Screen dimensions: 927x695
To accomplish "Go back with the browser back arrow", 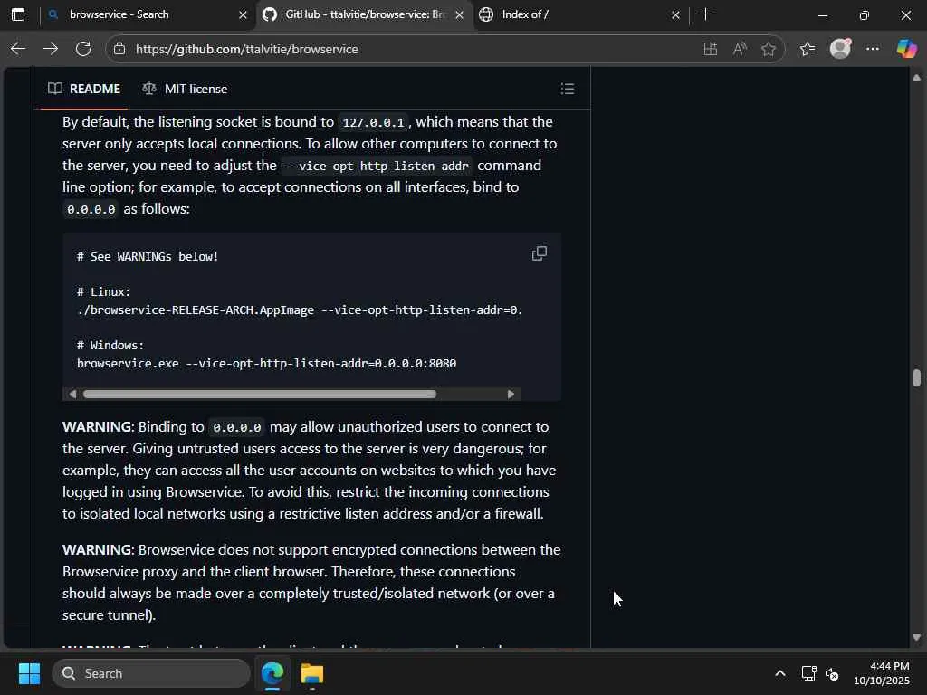I will 18,49.
